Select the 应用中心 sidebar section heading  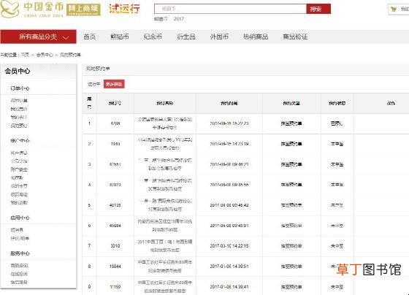pos(20,218)
